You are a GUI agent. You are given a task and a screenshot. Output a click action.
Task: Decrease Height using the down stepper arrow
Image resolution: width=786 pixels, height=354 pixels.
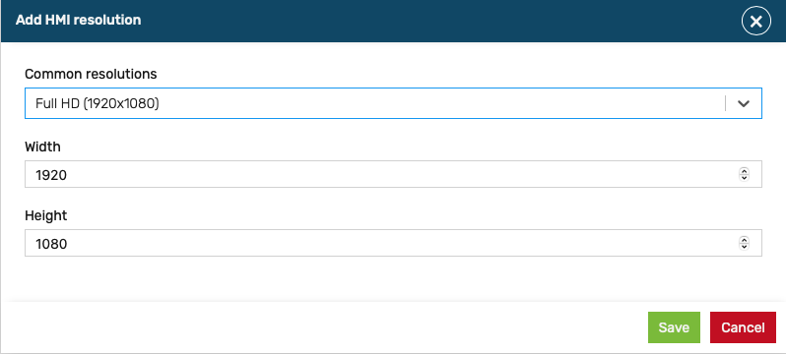coord(745,246)
